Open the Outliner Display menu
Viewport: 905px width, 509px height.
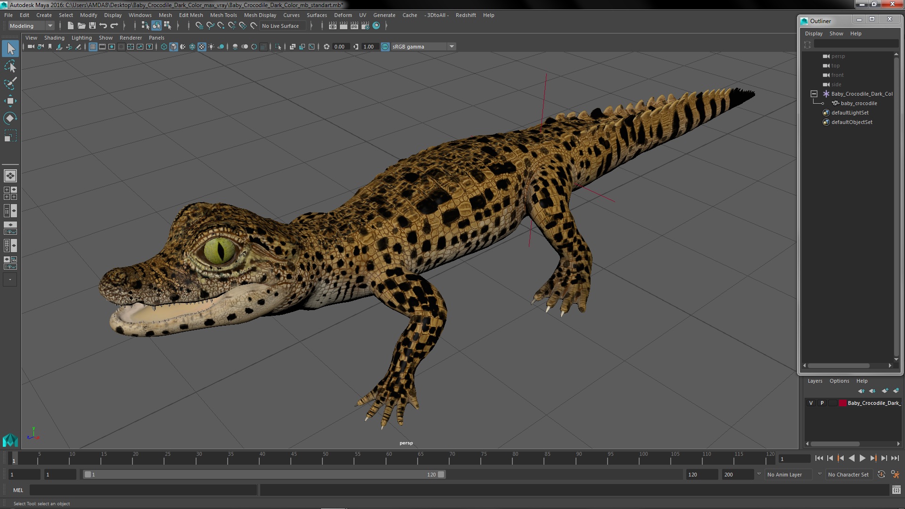point(814,33)
